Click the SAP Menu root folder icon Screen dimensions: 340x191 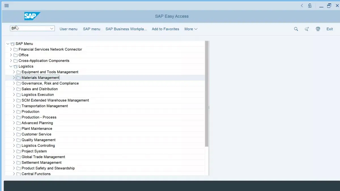pyautogui.click(x=12, y=44)
